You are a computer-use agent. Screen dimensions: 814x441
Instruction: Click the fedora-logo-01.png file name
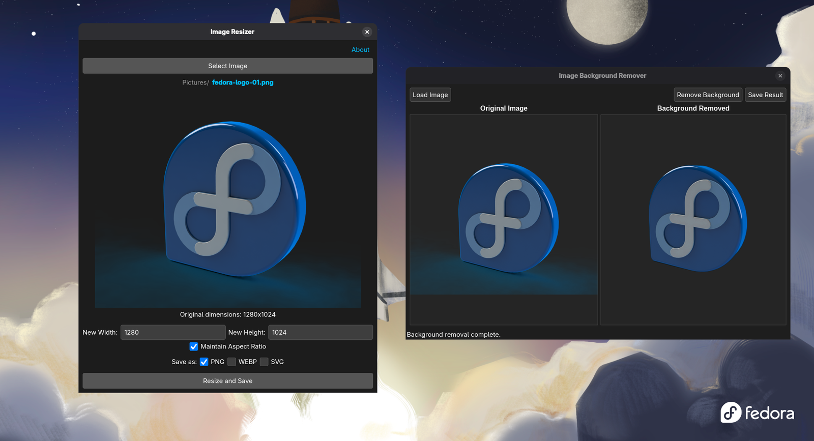(x=243, y=82)
